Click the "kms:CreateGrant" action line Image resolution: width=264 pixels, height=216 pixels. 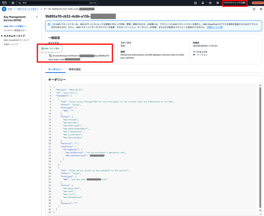pyautogui.click(x=73, y=132)
